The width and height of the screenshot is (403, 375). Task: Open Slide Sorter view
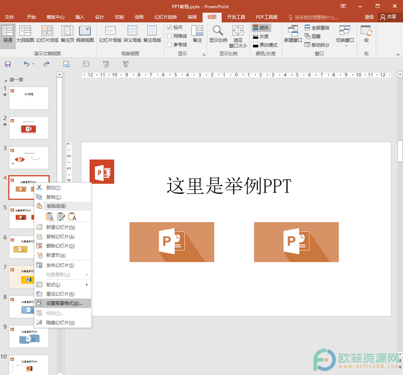(47, 34)
